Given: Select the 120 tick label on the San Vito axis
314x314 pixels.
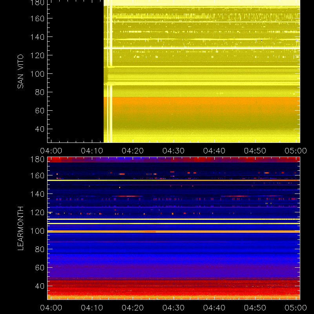Looking at the screenshot, I should point(37,55).
